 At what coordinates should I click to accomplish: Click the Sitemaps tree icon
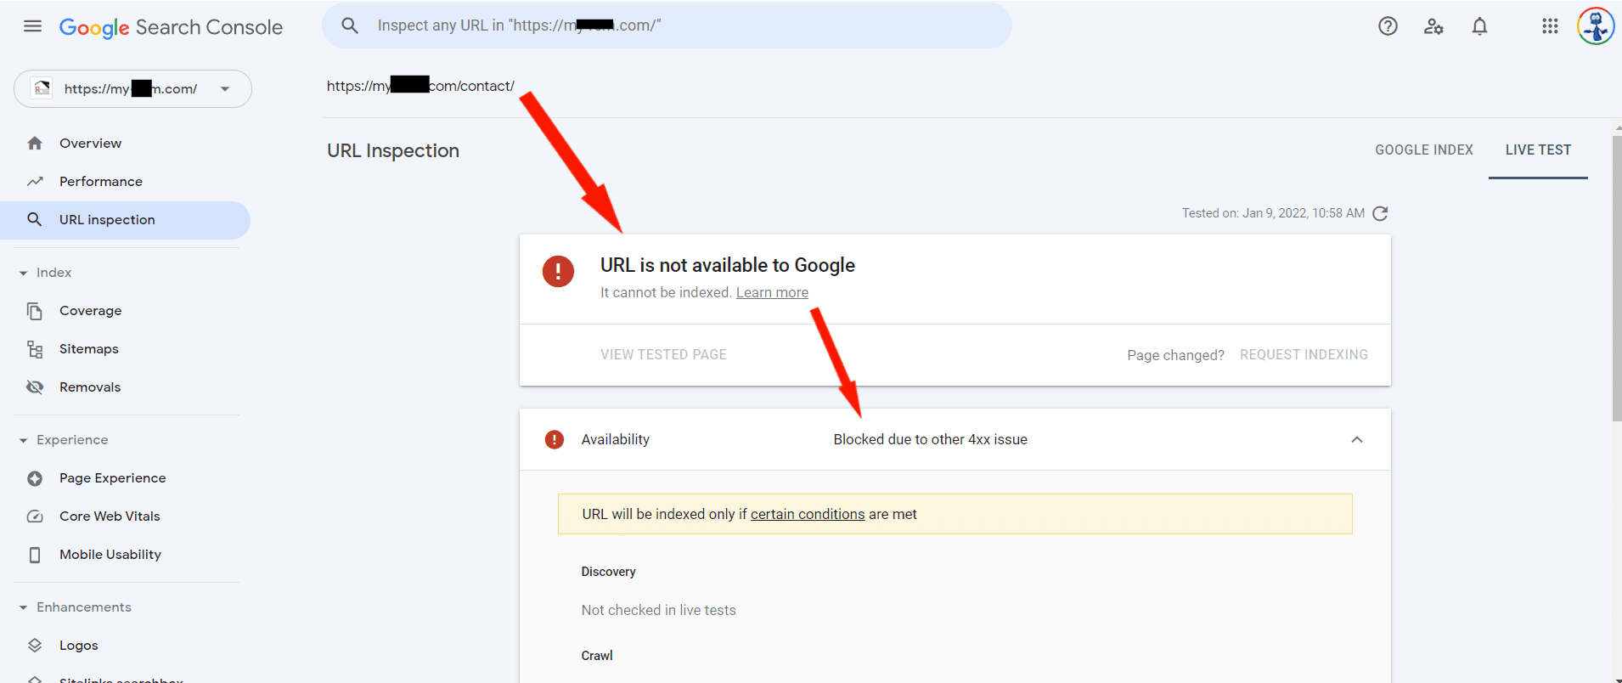coord(35,349)
